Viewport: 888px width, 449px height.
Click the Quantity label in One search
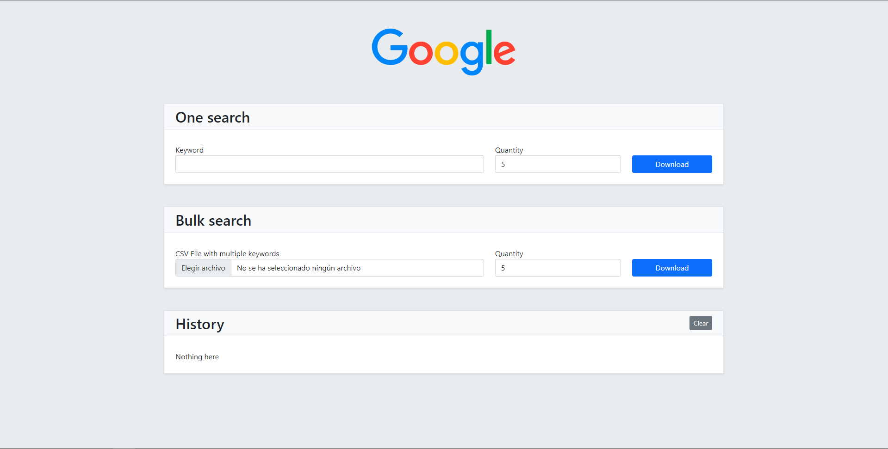coord(509,150)
